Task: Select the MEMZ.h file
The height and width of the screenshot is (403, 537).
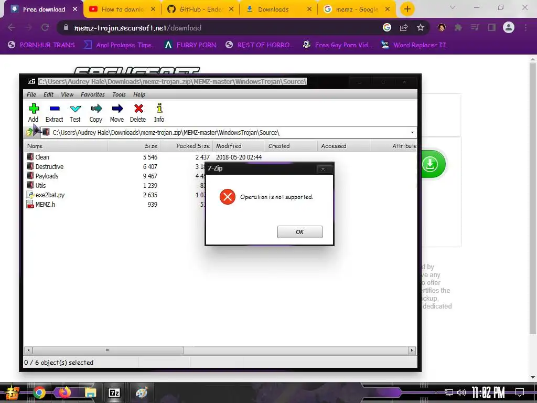Action: (45, 205)
